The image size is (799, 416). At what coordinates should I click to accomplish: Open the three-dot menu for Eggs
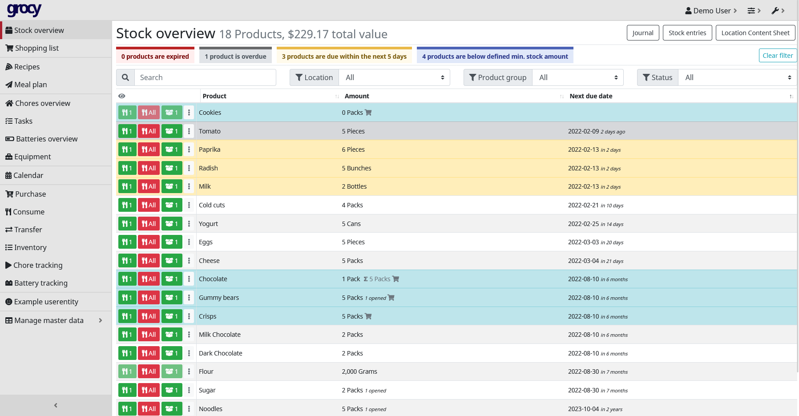[x=189, y=242]
